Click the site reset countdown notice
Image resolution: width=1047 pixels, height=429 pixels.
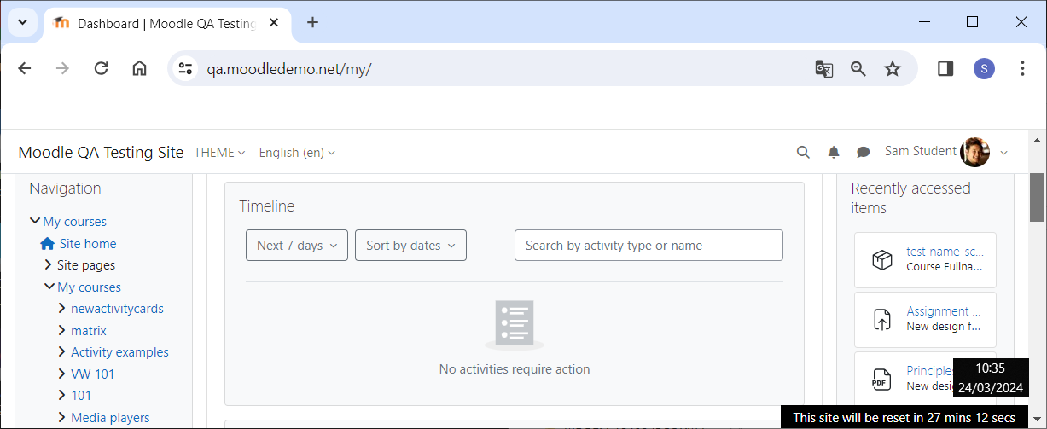click(904, 417)
